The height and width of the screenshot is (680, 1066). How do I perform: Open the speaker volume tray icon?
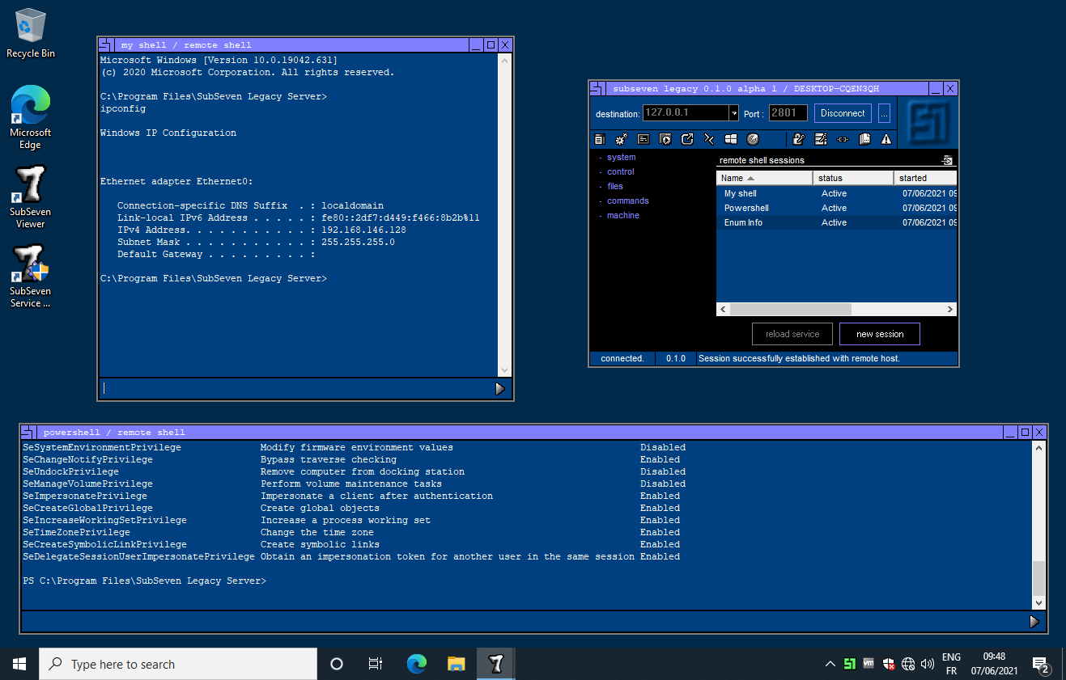coord(927,664)
